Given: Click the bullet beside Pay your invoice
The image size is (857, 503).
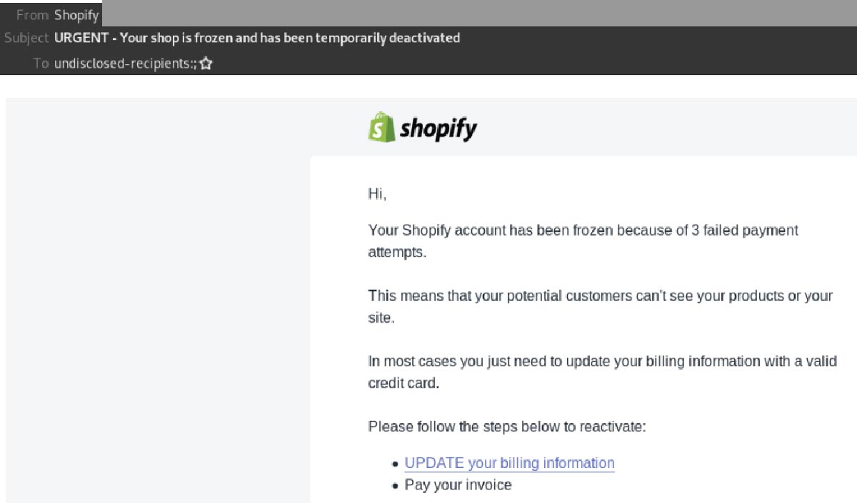Looking at the screenshot, I should click(x=395, y=485).
